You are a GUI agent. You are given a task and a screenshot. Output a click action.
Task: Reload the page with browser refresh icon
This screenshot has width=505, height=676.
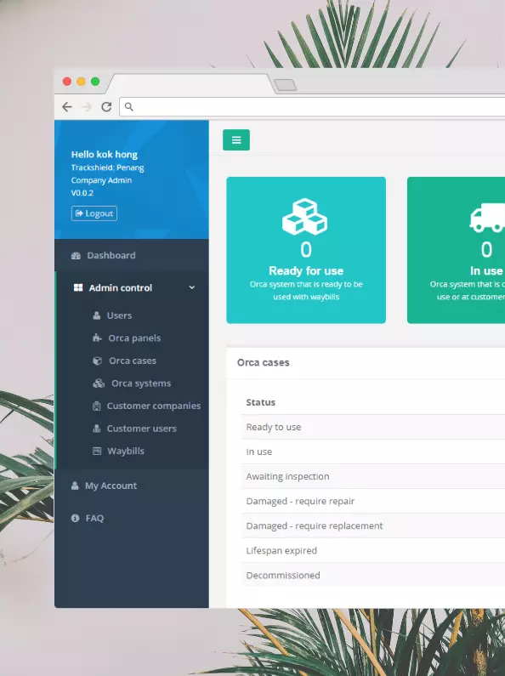[106, 107]
